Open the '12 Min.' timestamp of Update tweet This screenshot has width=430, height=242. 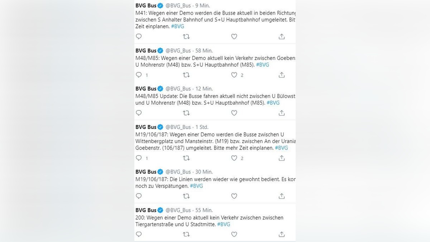[204, 89]
